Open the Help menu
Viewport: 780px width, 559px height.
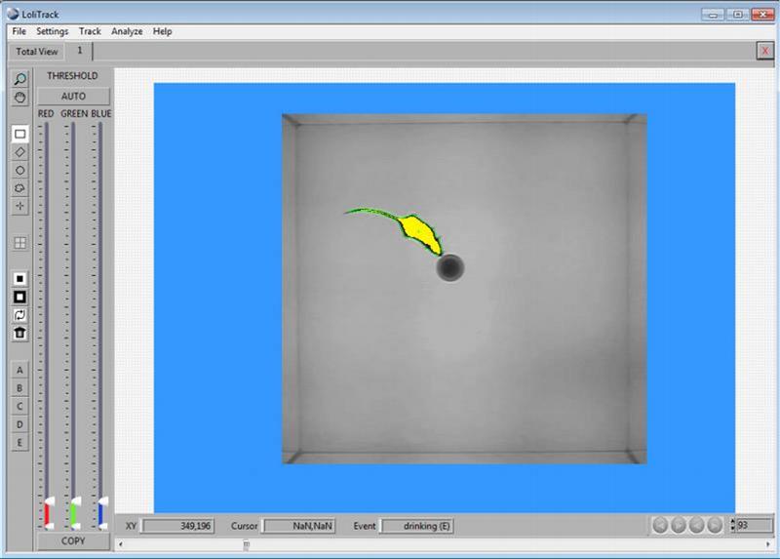click(x=162, y=31)
